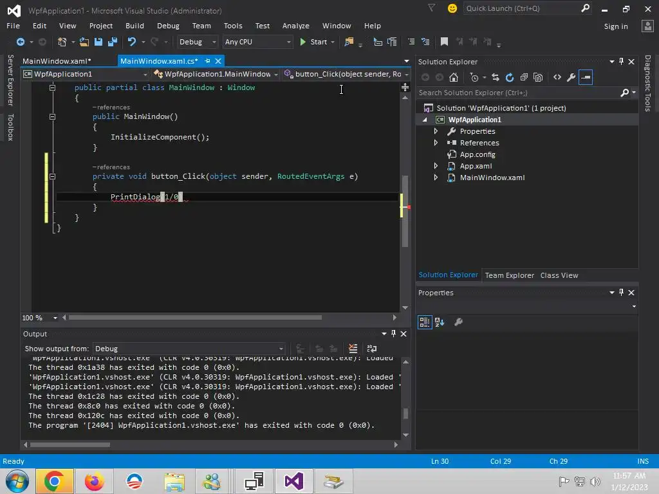Open the Toolbox side tab
The height and width of the screenshot is (494, 659).
[x=10, y=127]
